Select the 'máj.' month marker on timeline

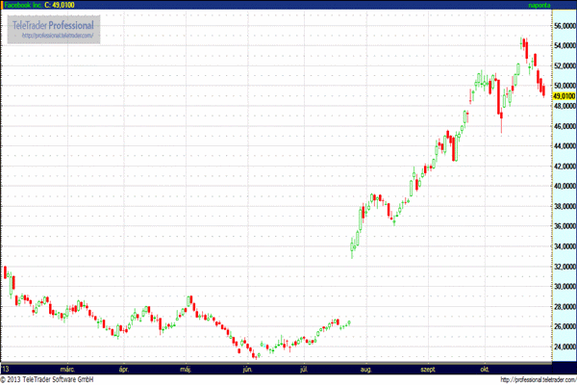tap(186, 370)
